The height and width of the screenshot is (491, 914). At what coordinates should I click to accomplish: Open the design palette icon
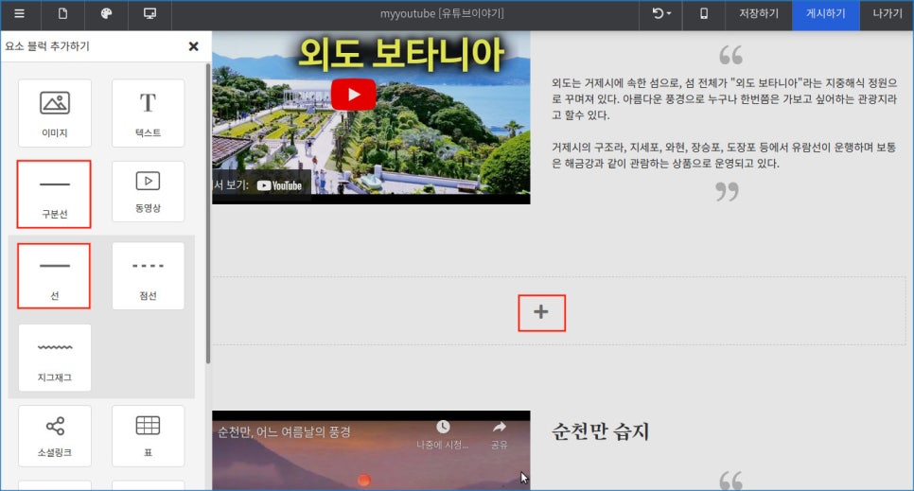click(x=106, y=13)
